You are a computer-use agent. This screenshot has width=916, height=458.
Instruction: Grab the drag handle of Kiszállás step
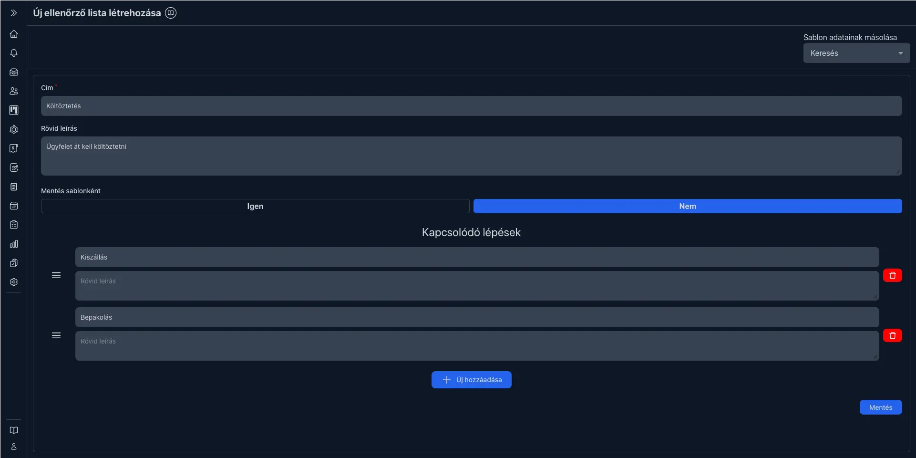(56, 275)
